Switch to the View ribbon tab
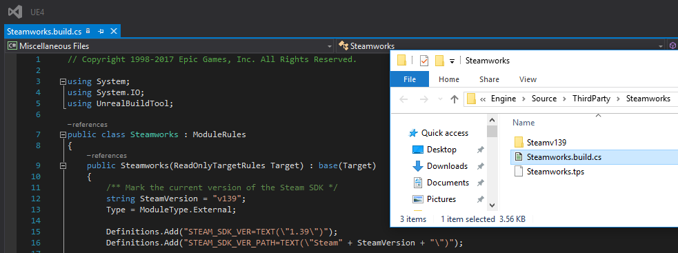Image resolution: width=678 pixels, height=253 pixels. 528,79
